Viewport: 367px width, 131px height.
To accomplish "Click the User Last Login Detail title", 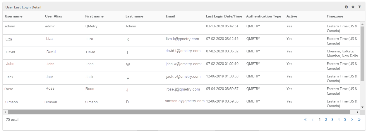I will coord(23,7).
